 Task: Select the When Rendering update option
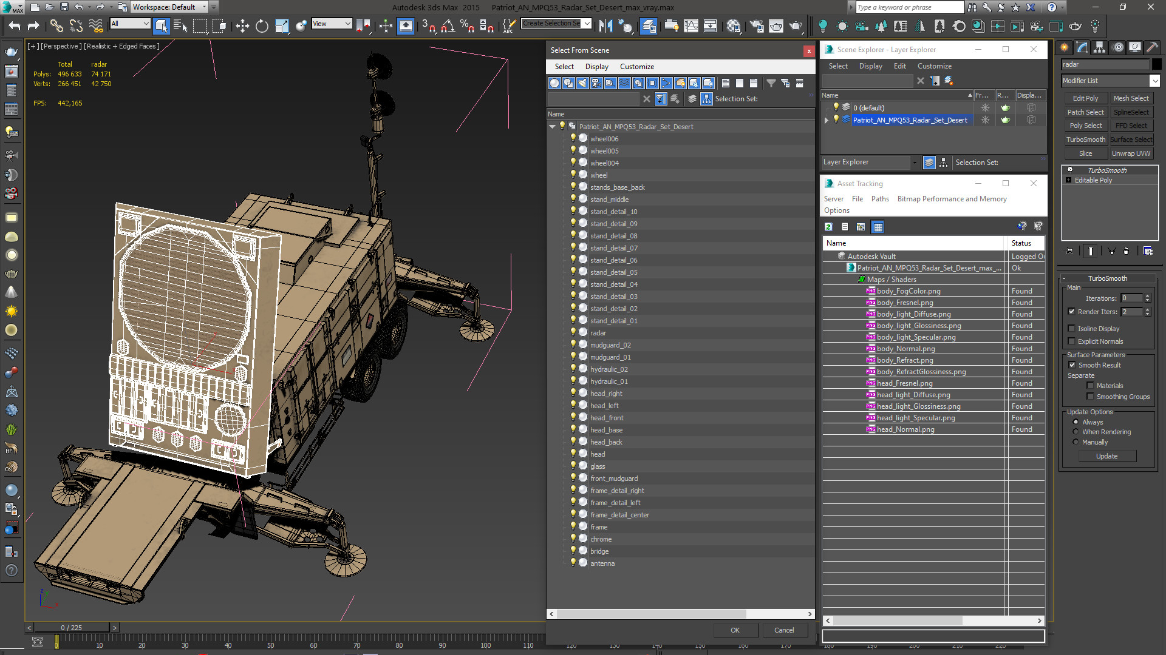[1076, 432]
